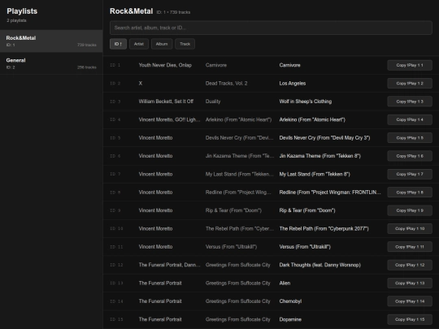Click track Jin Kazama Theme title

[319, 156]
